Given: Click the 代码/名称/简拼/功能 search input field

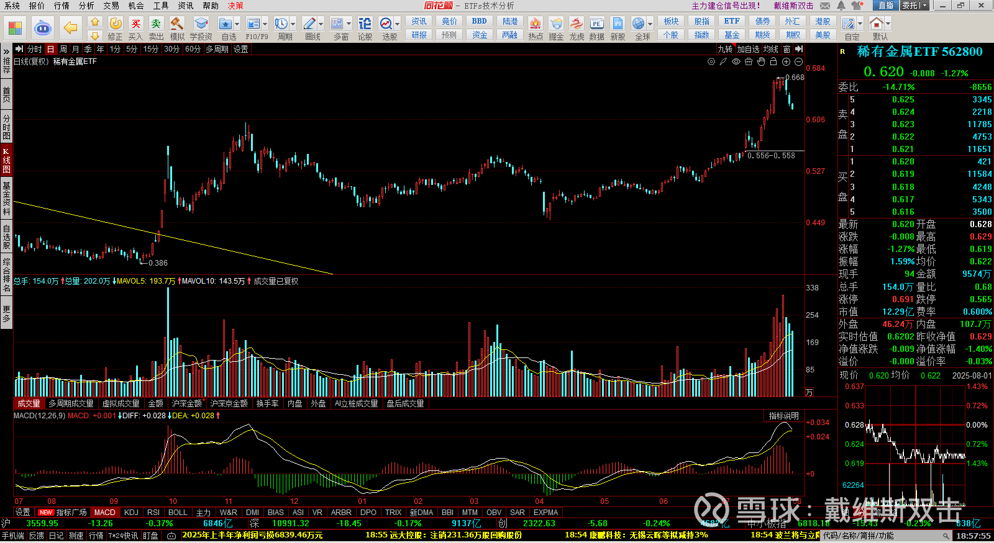Looking at the screenshot, I should tap(887, 536).
